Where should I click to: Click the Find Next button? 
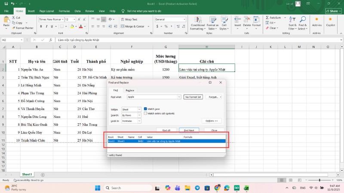pyautogui.click(x=189, y=130)
